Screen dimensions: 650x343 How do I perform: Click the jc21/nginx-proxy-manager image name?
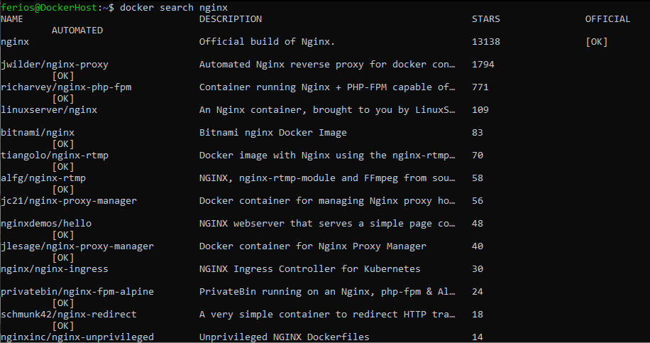click(x=69, y=201)
